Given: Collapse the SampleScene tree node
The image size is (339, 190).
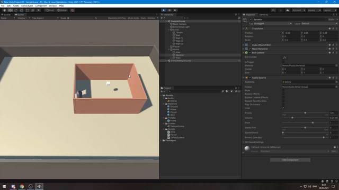Looking at the screenshot, I should point(166,21).
